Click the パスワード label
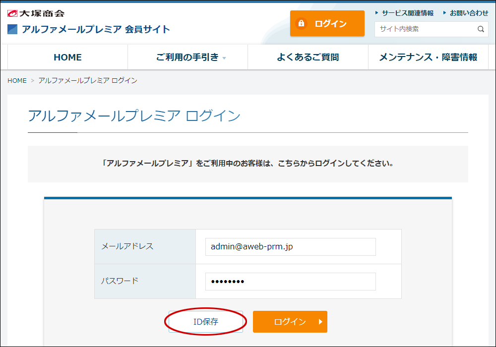The width and height of the screenshot is (496, 347). pyautogui.click(x=120, y=281)
